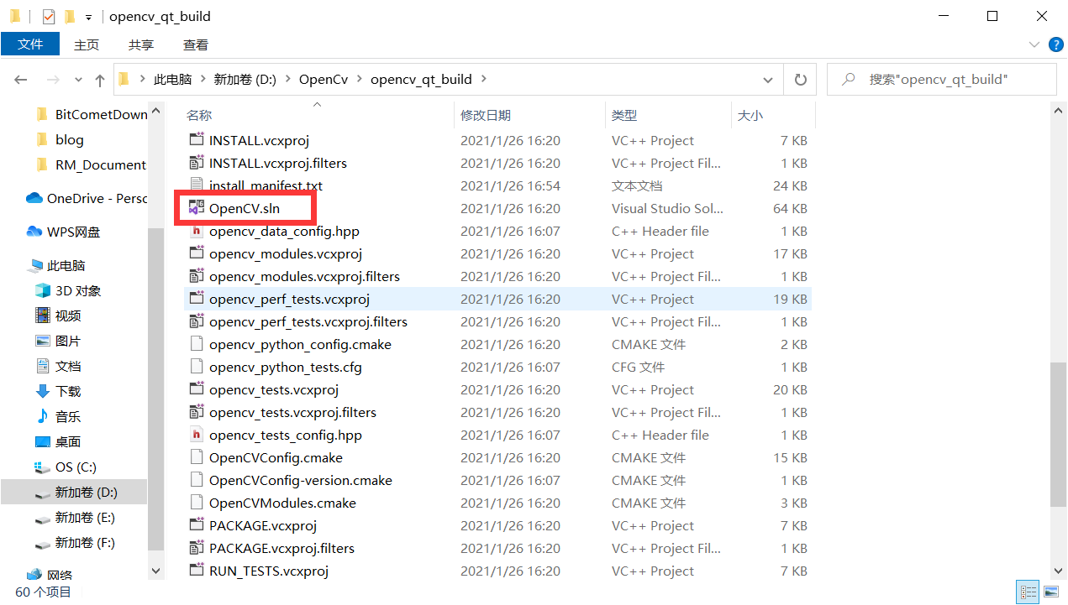Open the 下载 folder in sidebar
Screen dimensions: 1068x605
tap(58, 391)
